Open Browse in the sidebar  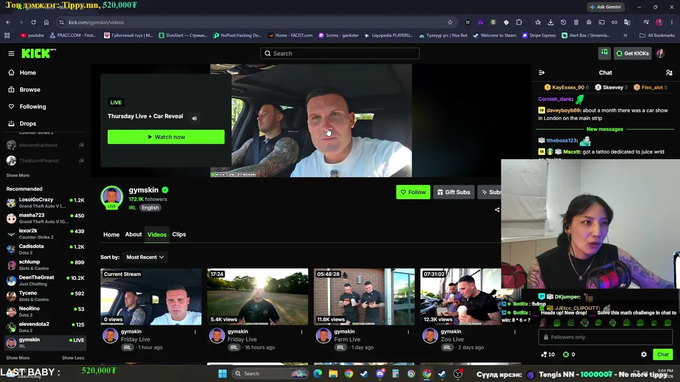tap(30, 90)
